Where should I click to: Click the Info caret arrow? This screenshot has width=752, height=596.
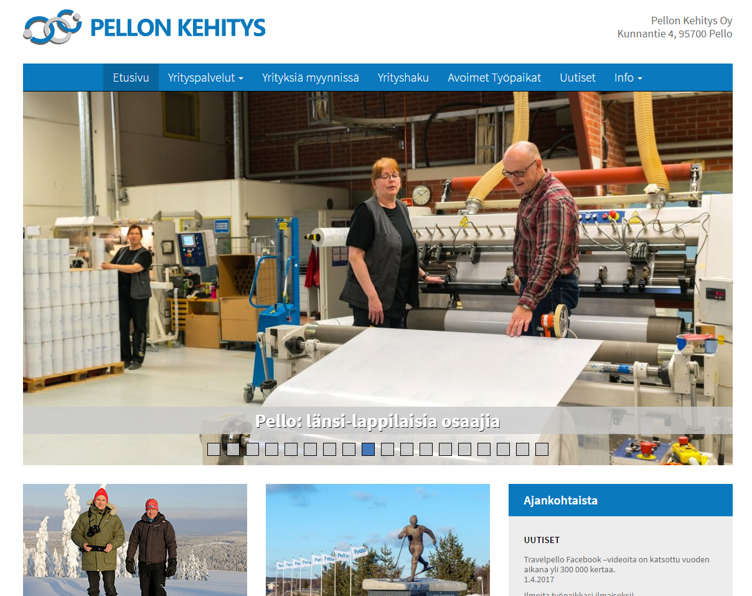click(x=639, y=78)
